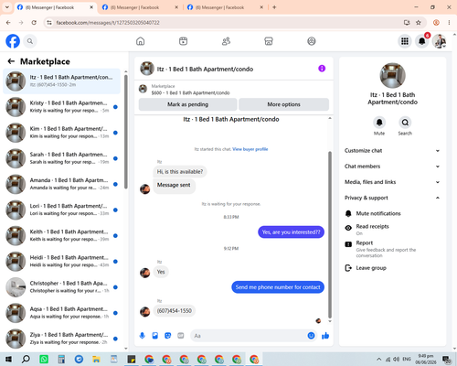Click back arrow next to Marketplace
Viewport: 457px width, 366px height.
click(x=11, y=61)
